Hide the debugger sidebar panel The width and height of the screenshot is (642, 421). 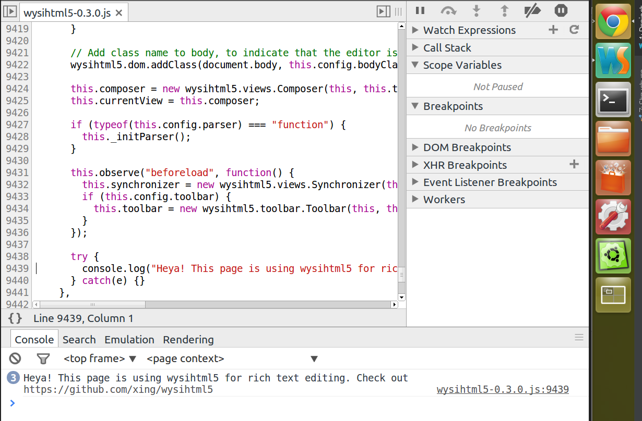(x=384, y=11)
